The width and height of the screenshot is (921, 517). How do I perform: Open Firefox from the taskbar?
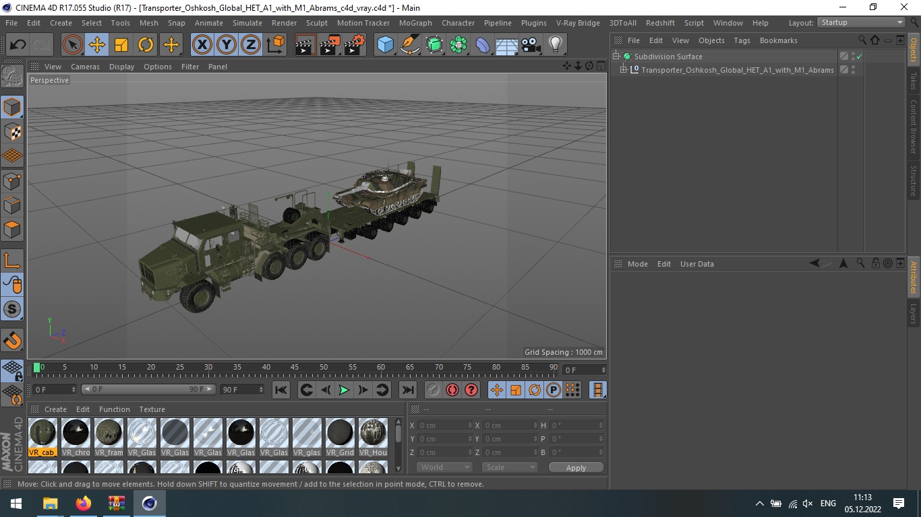tap(83, 504)
